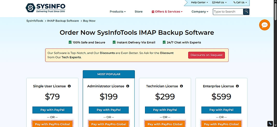Image resolution: width=277 pixels, height=127 pixels.
Task: Click the $79 price
Action: pos(52,97)
